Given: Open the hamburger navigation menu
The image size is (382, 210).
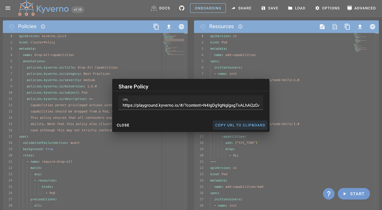Looking at the screenshot, I should click(8, 8).
